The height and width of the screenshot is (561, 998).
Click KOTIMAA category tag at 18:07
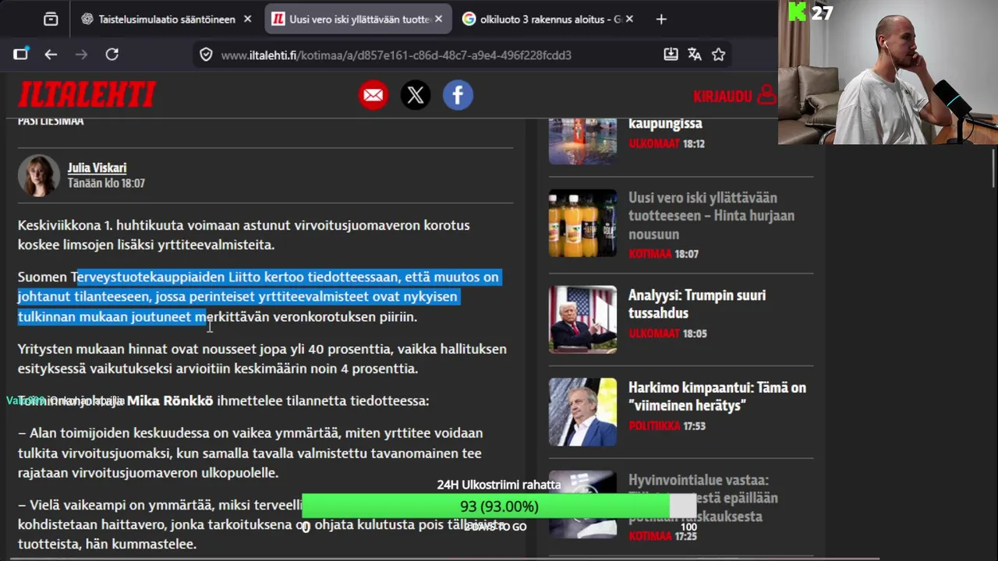click(650, 254)
